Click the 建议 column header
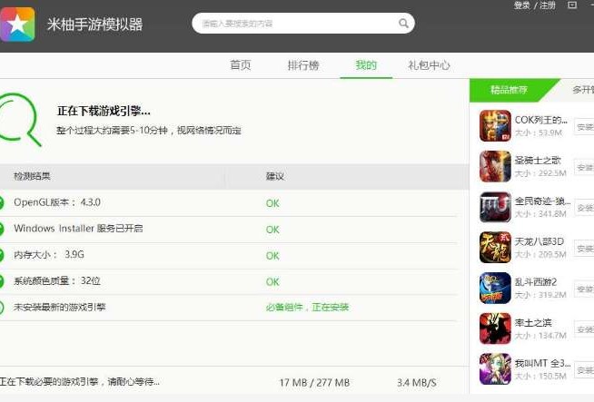The image size is (594, 402). tap(275, 176)
